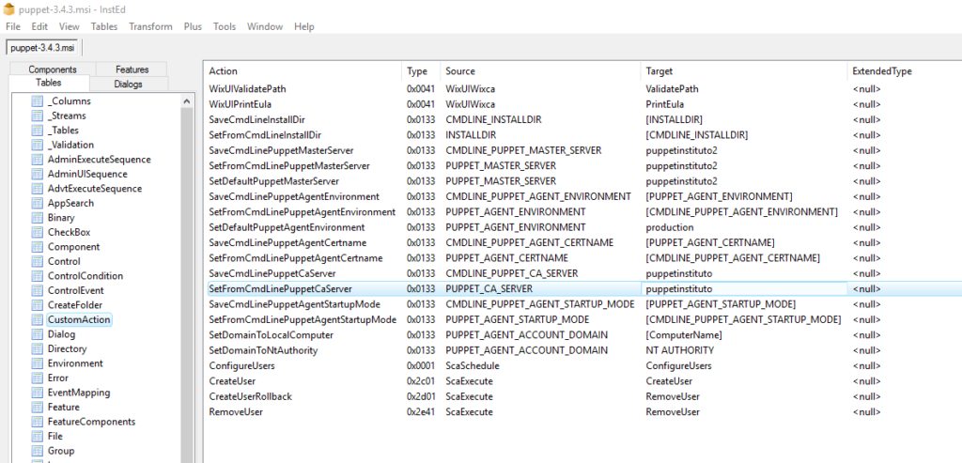
Task: Click the Environment table icon
Action: (x=38, y=363)
